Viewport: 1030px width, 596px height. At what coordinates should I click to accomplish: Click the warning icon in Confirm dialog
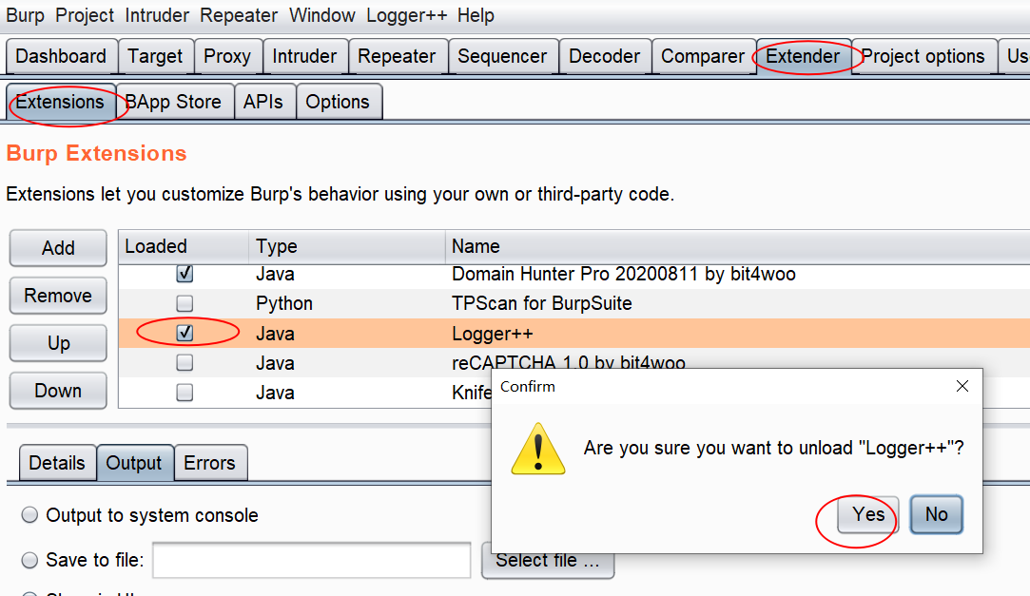tap(538, 449)
